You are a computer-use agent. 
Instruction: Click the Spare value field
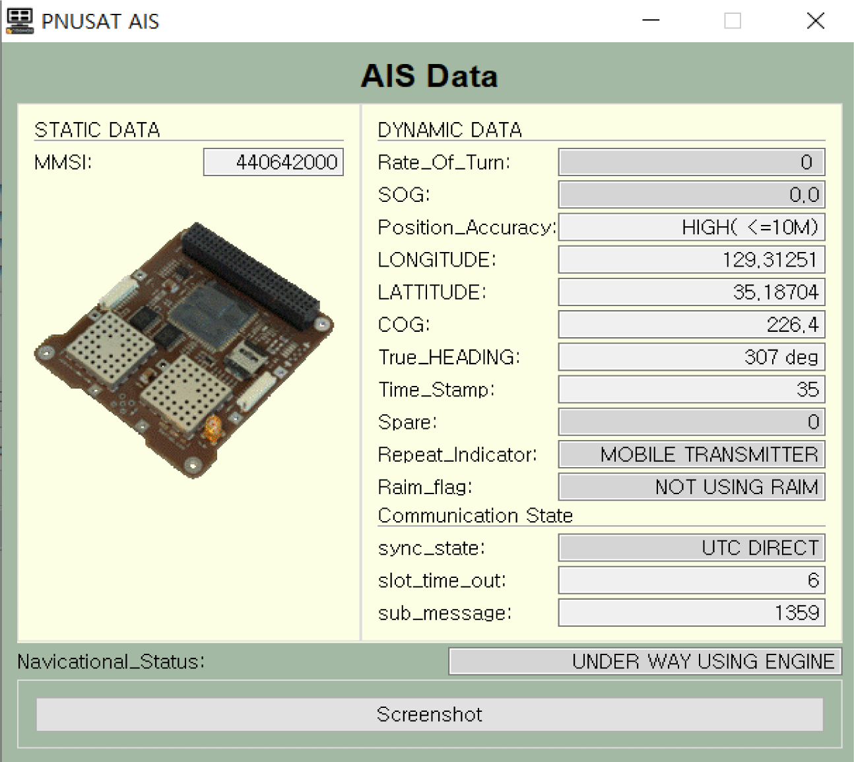692,422
